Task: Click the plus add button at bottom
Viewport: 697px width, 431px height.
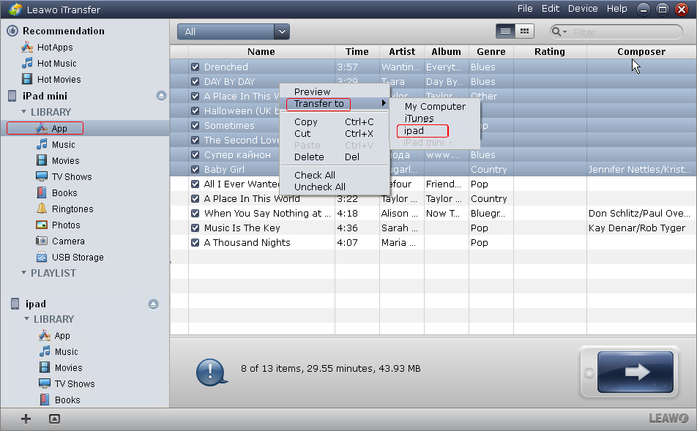Action: 26,419
